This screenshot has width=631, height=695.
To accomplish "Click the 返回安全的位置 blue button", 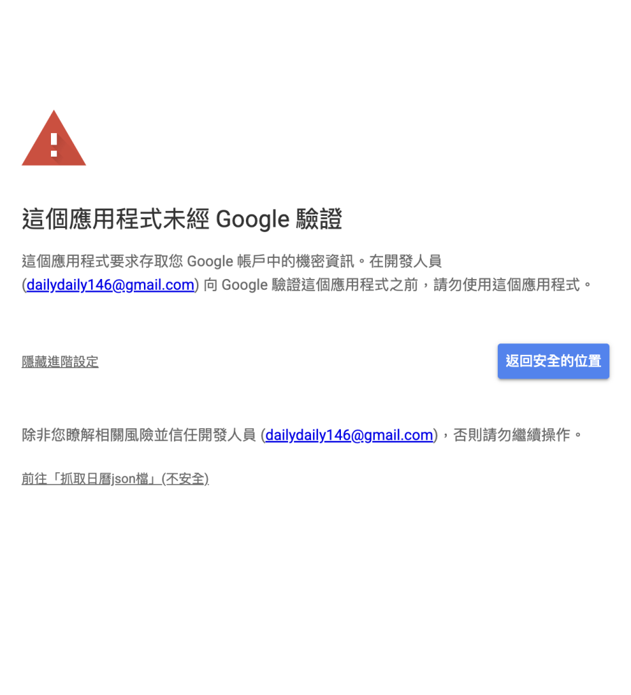I will 553,361.
